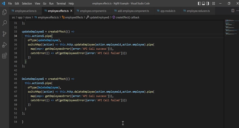Image resolution: width=239 pixels, height=128 pixels.
Task: Click the split editor right icon
Action: (233, 11)
